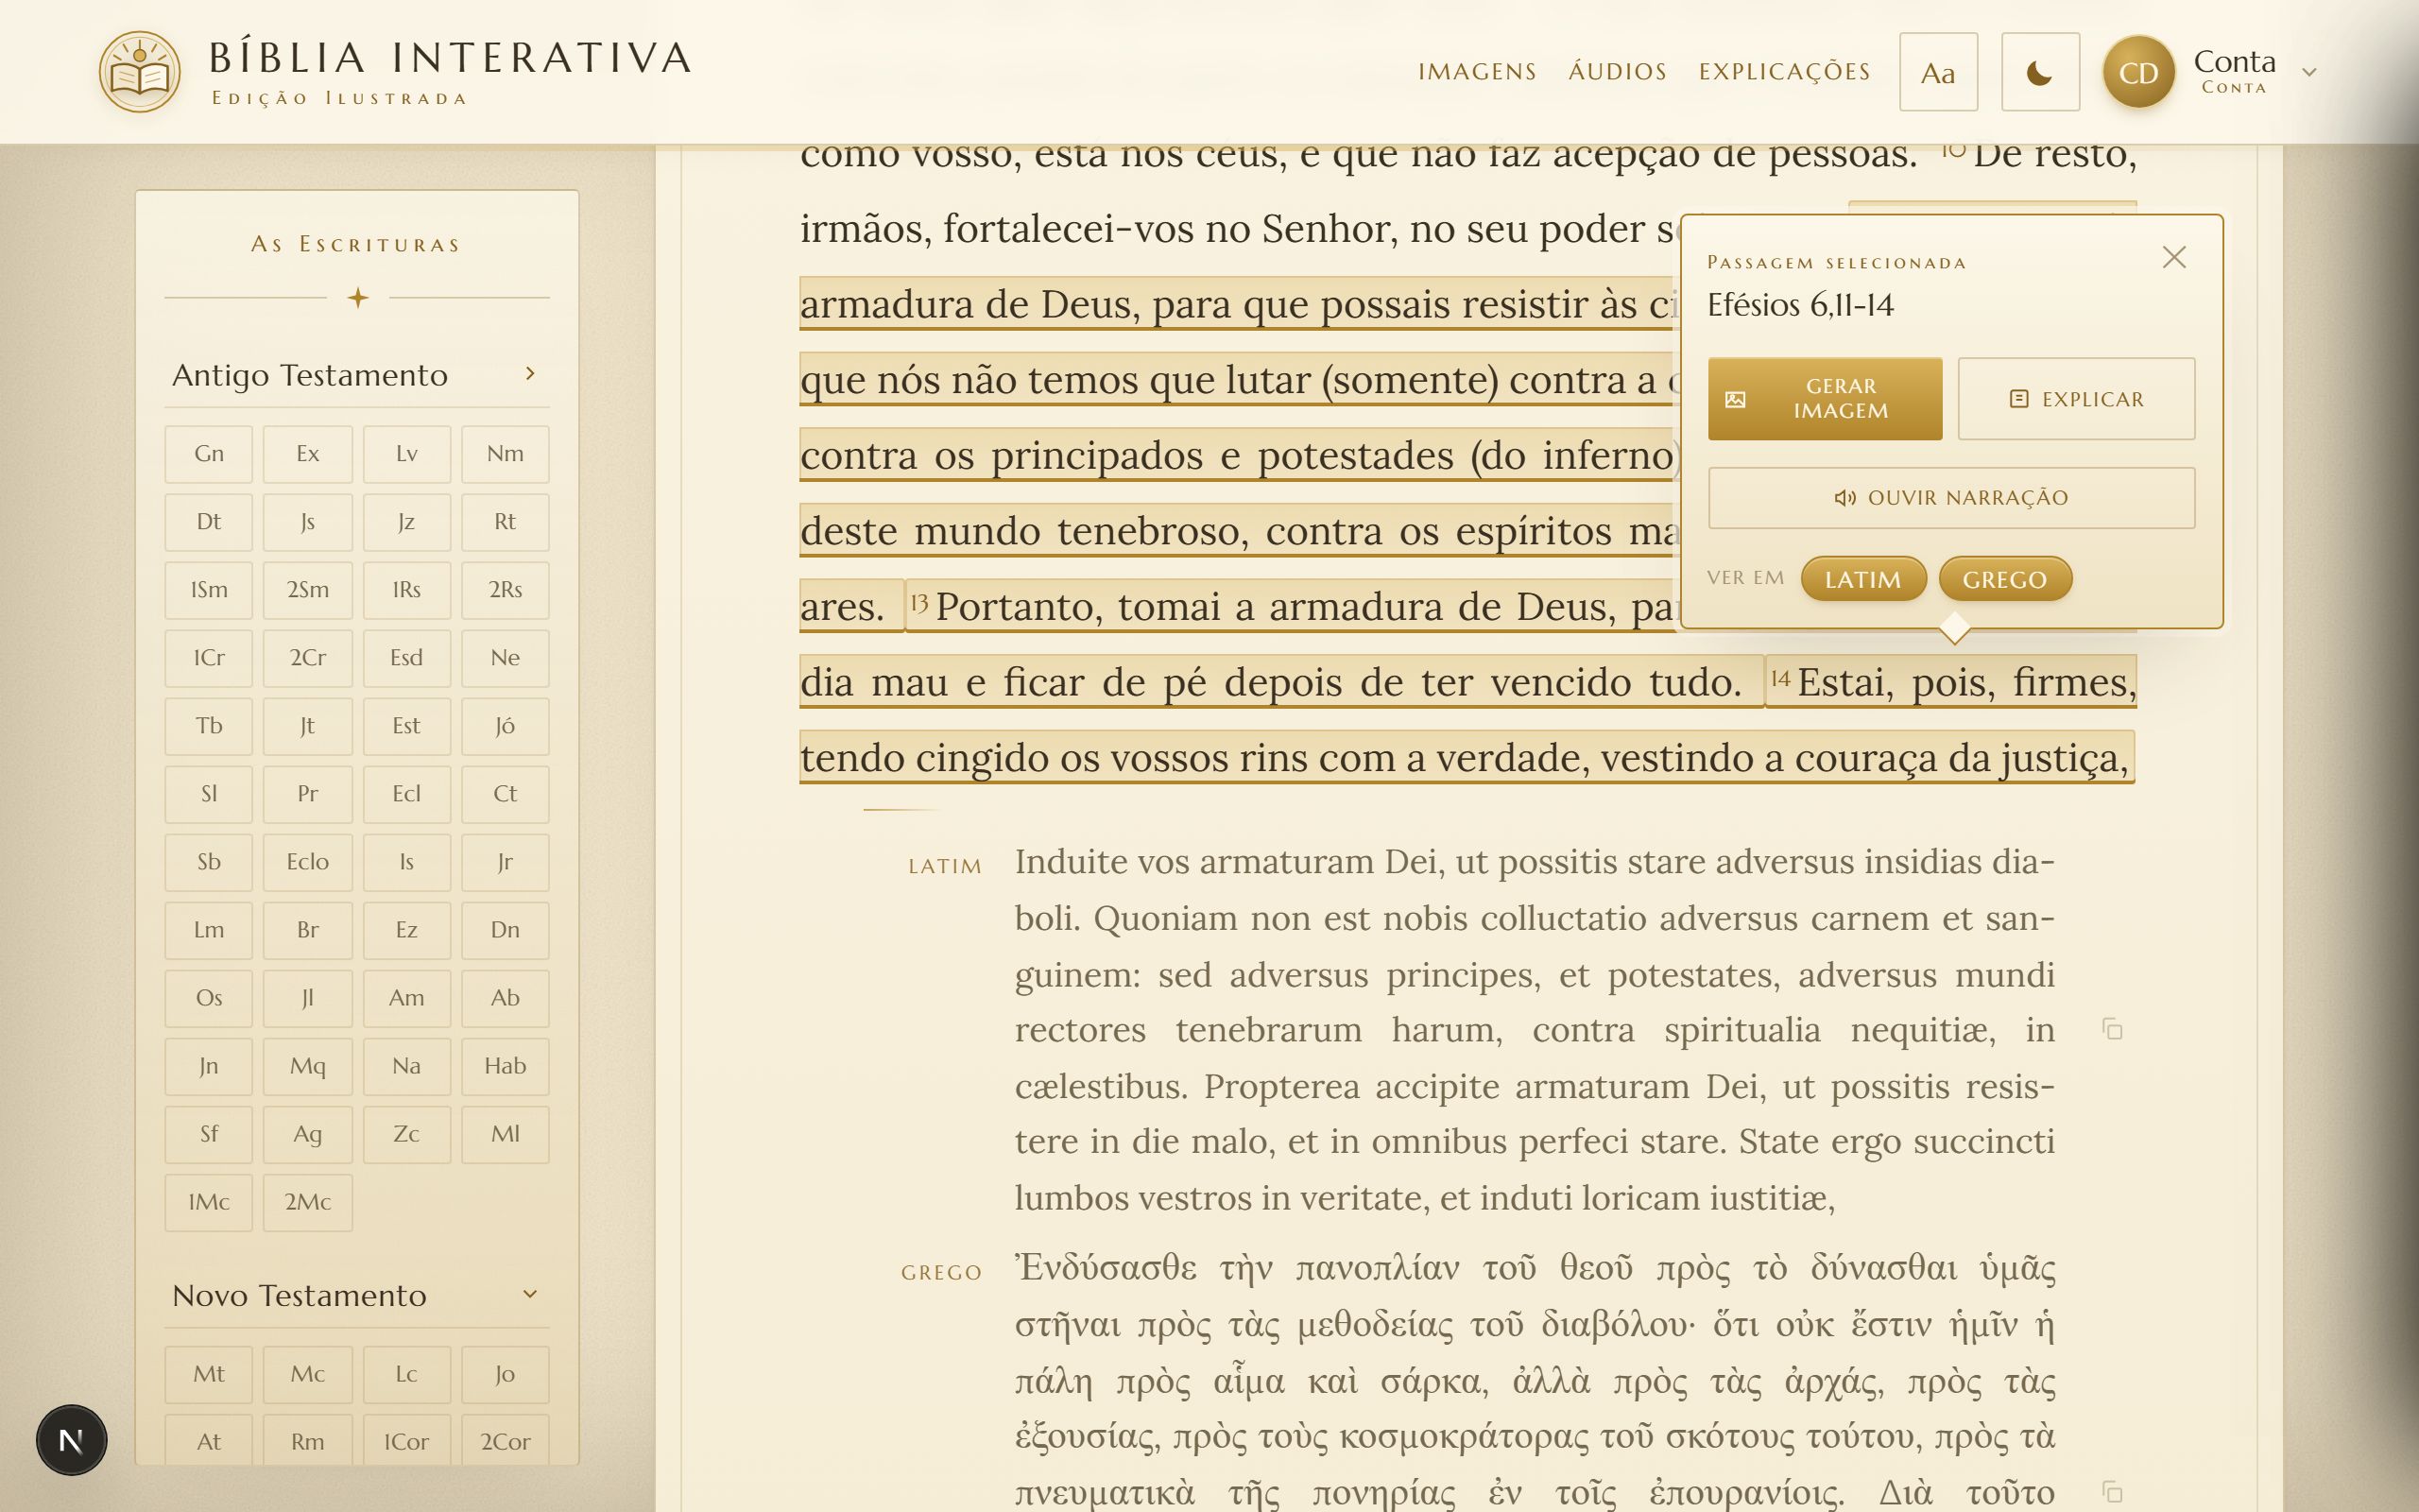Select the Sl book
This screenshot has height=1512, width=2419.
point(209,794)
